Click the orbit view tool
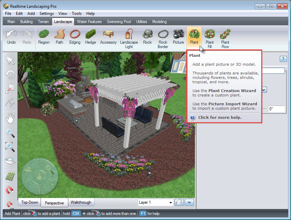291x220 pixels. pos(10,161)
